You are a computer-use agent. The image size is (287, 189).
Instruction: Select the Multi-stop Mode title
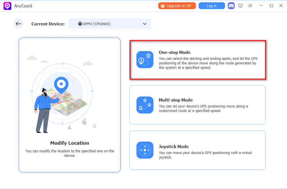(175, 100)
